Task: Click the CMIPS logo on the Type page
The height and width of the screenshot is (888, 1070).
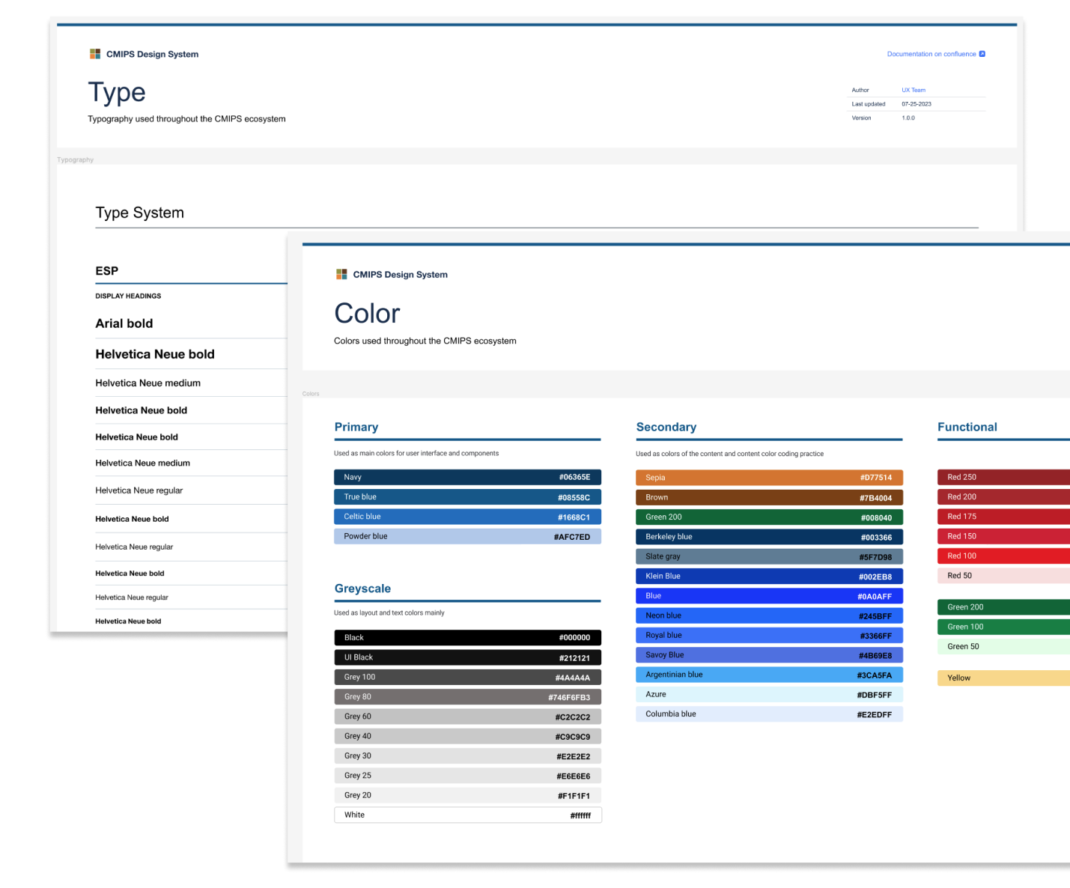Action: pyautogui.click(x=95, y=54)
